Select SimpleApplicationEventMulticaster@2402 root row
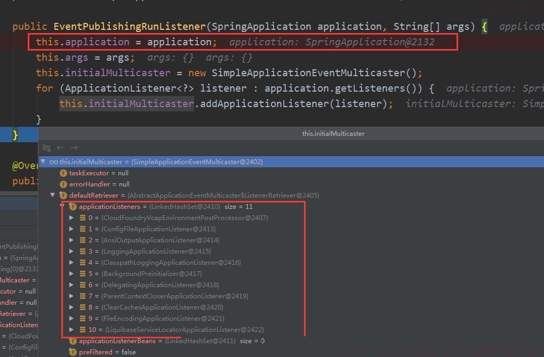544x357 pixels. pos(291,162)
